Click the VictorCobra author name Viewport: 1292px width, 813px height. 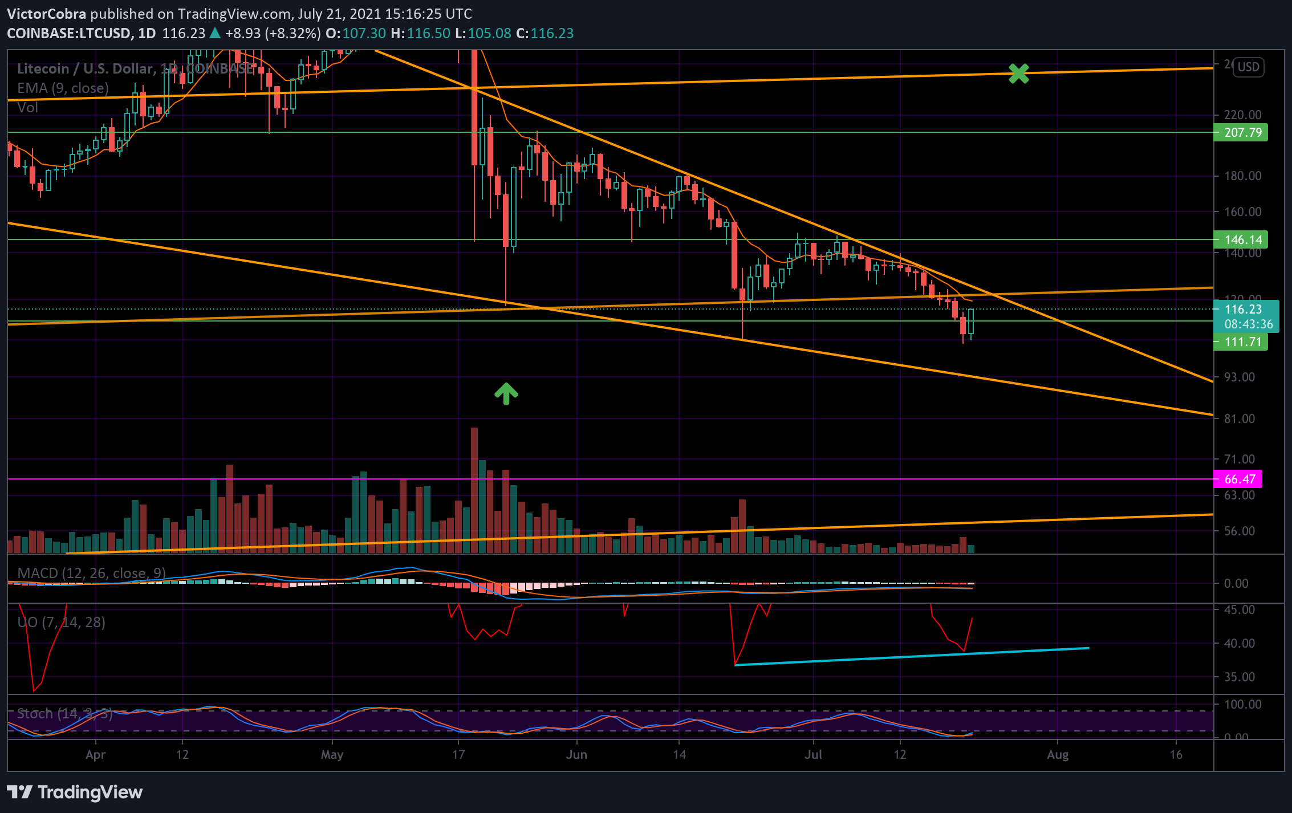click(x=47, y=14)
